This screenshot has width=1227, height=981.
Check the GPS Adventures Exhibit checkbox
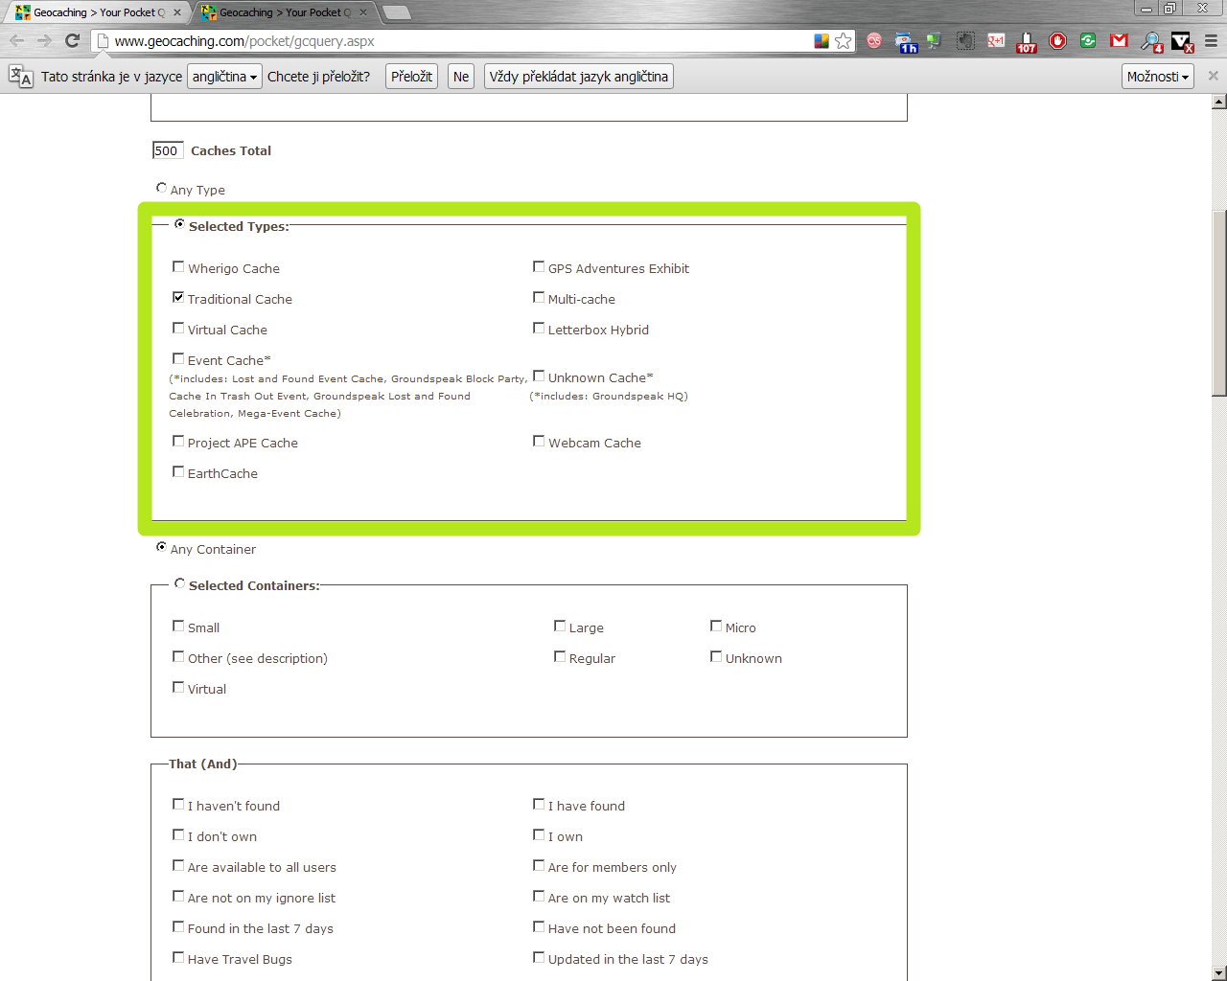click(539, 266)
